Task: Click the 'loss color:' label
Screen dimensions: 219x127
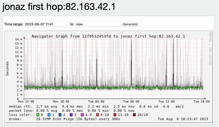Action: point(20,115)
